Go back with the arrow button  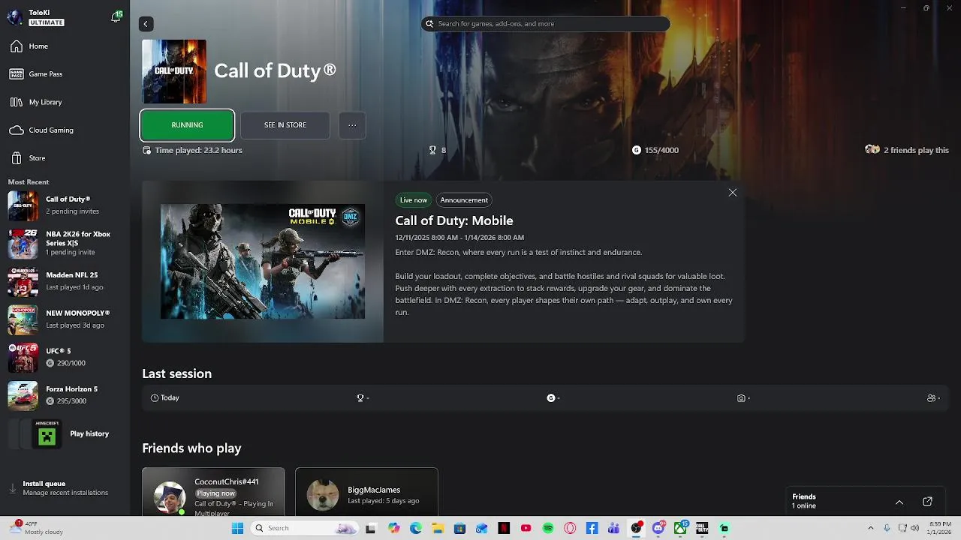click(x=146, y=24)
